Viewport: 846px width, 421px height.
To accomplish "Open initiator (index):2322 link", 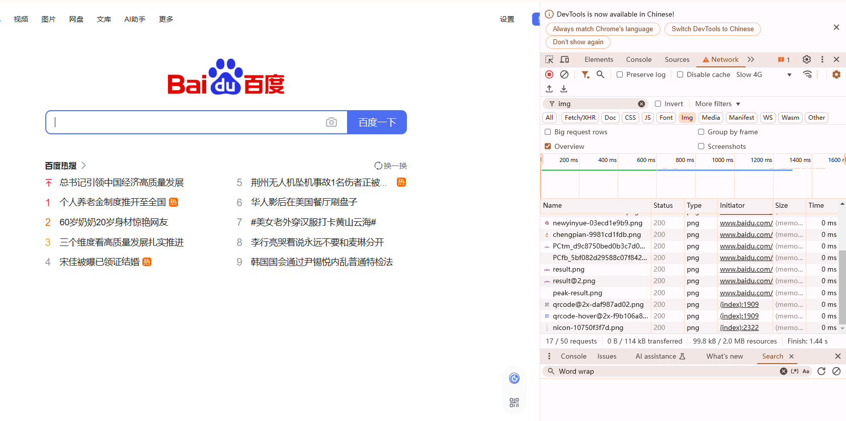I will pos(739,327).
